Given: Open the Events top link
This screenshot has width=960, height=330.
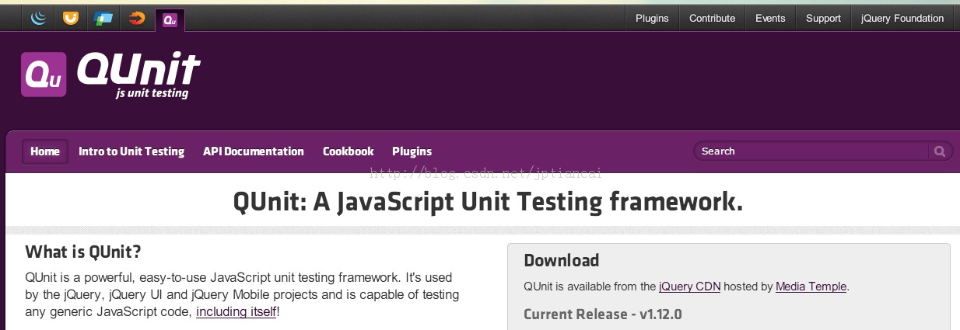Looking at the screenshot, I should tap(770, 19).
